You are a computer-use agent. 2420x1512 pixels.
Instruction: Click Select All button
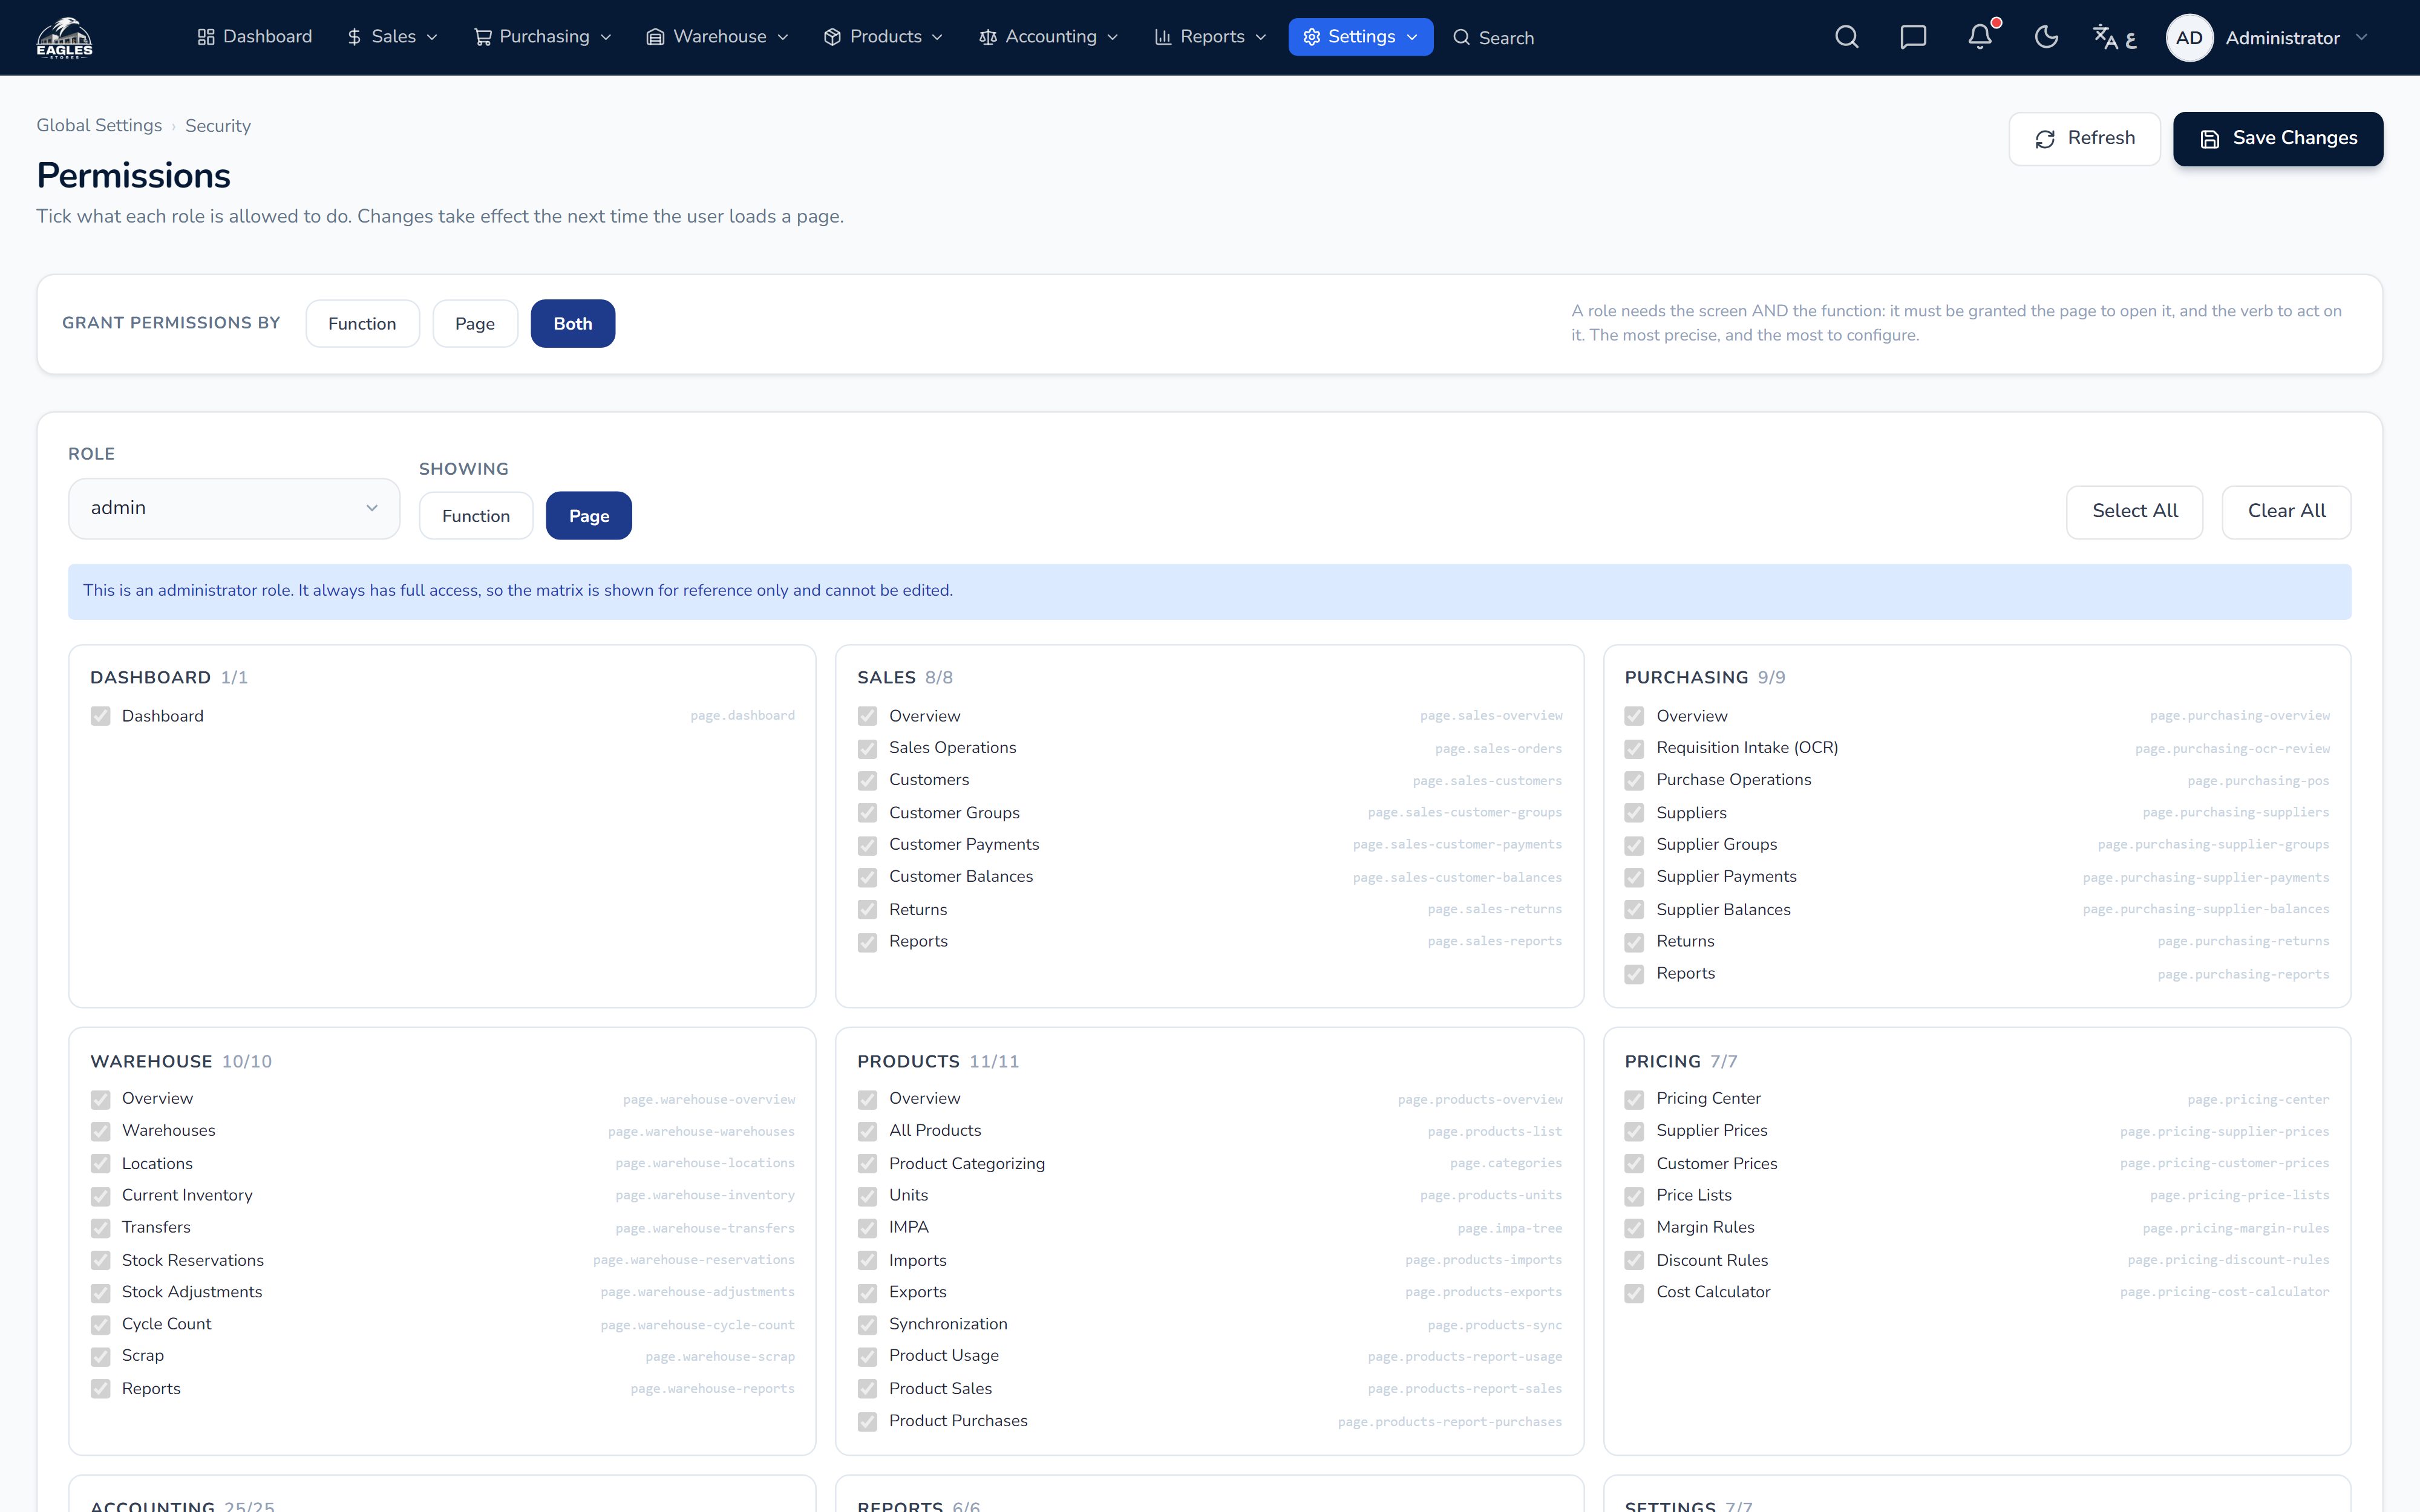point(2134,511)
